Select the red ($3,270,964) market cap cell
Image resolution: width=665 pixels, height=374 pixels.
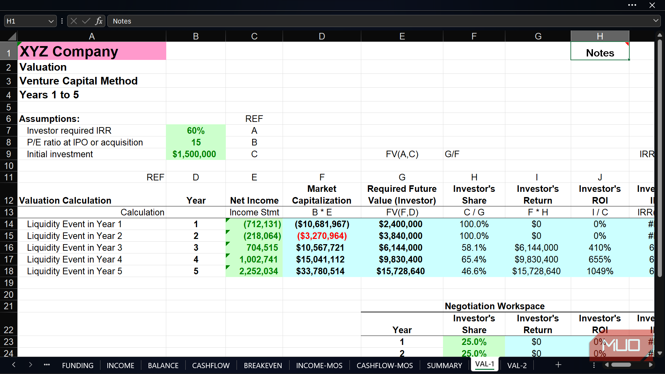click(322, 236)
